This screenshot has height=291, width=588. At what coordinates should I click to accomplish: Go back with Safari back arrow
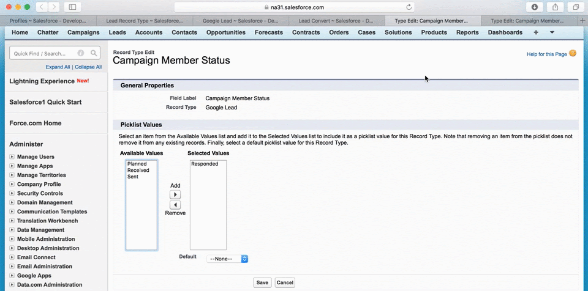tap(42, 7)
